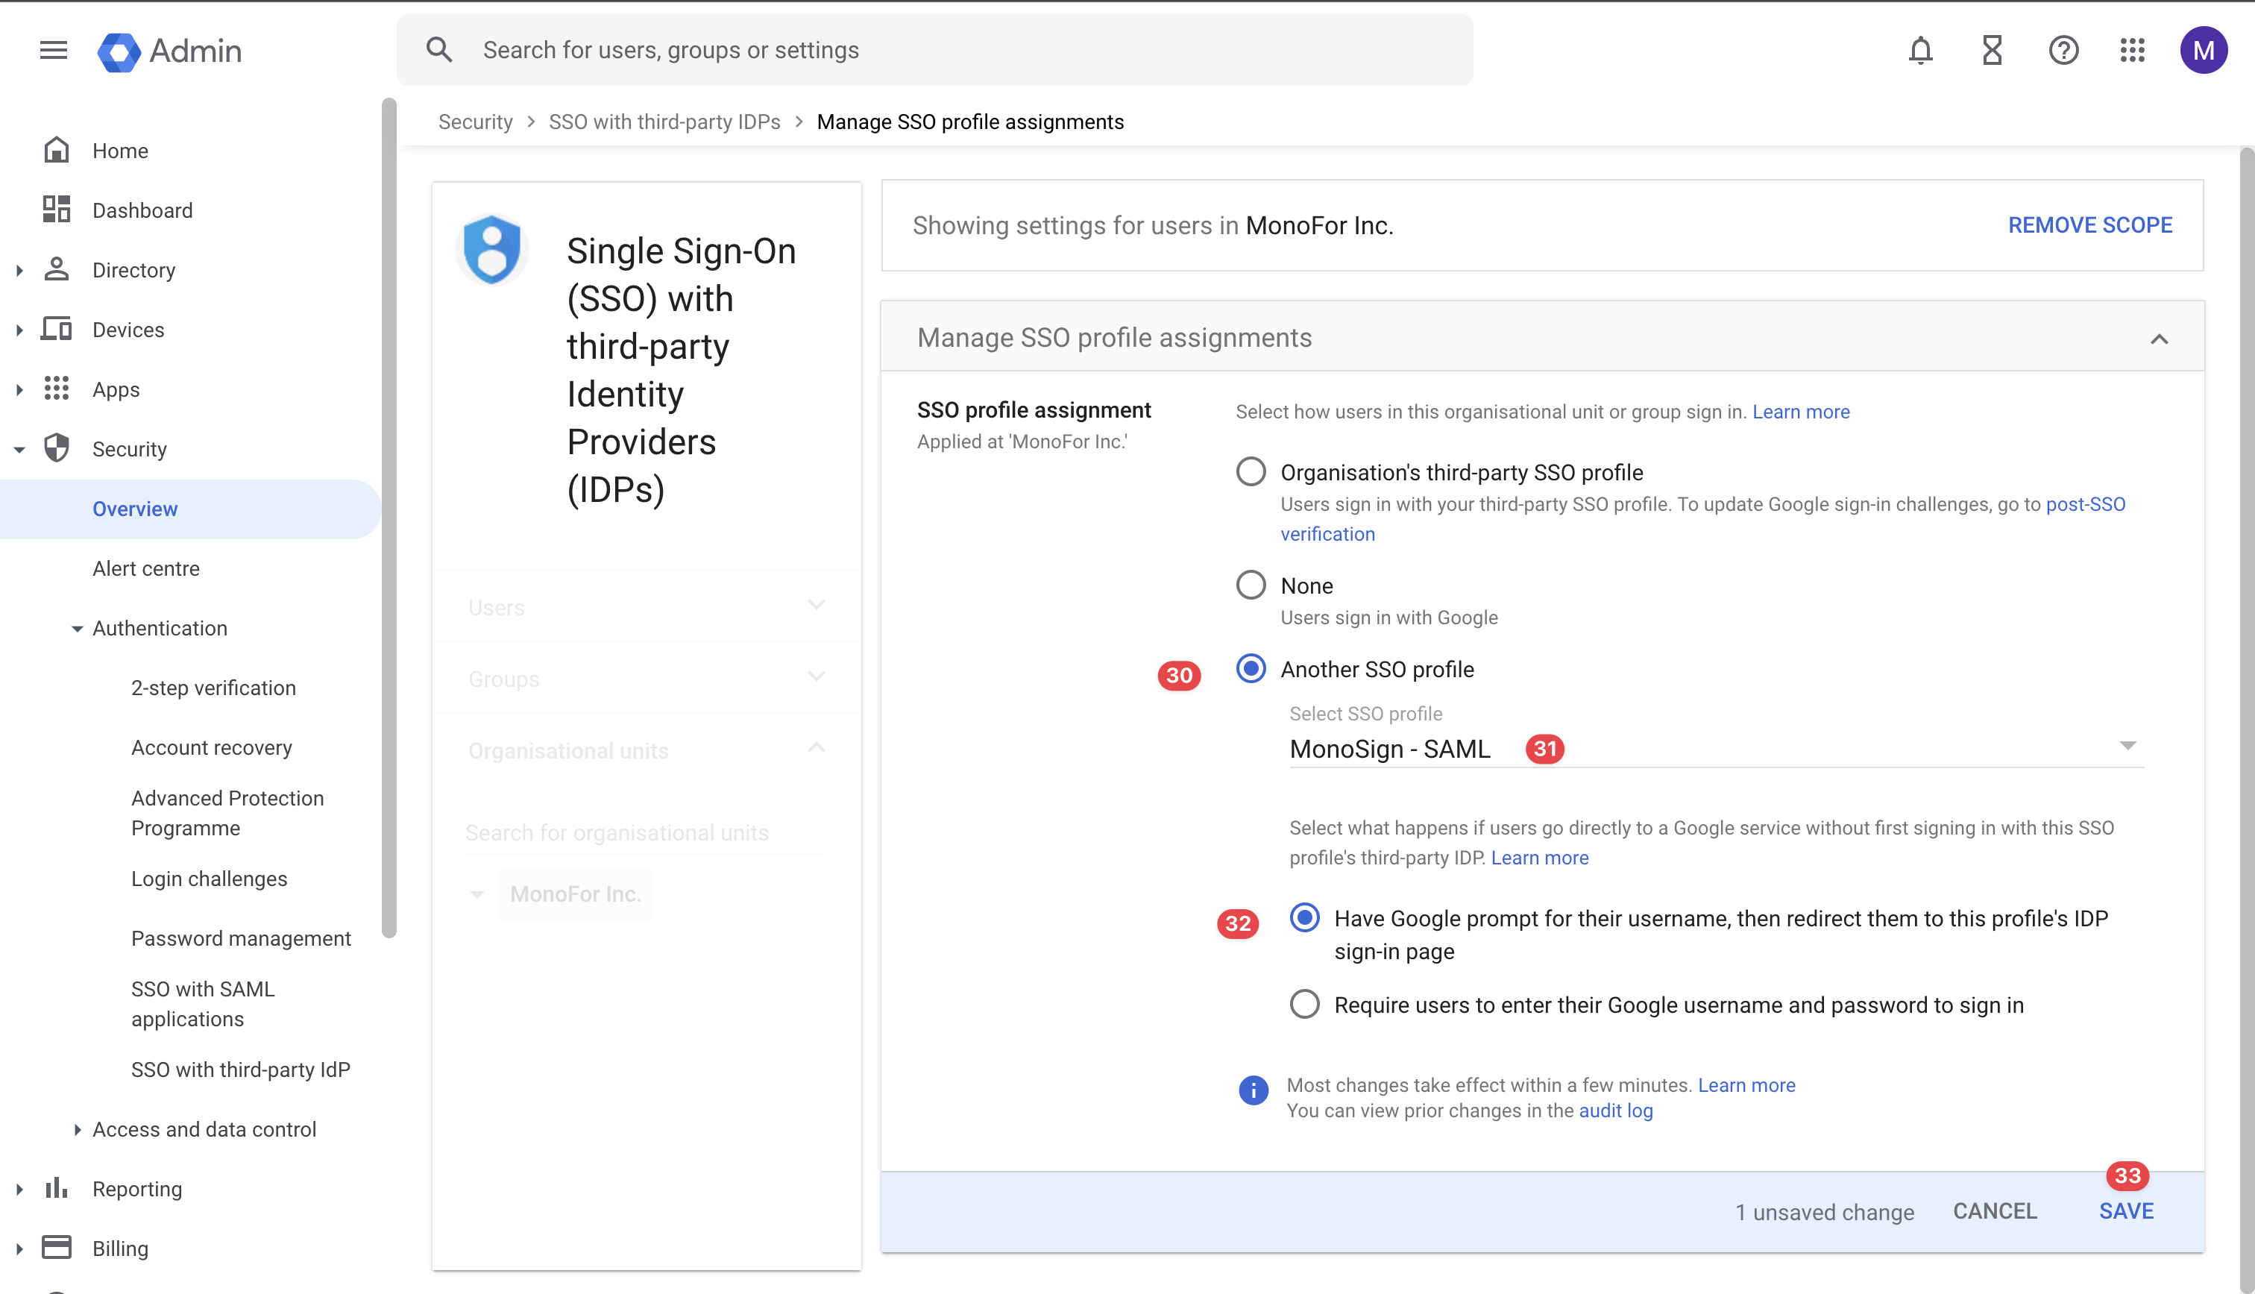The width and height of the screenshot is (2255, 1294).
Task: Click the top search field
Action: (x=933, y=51)
